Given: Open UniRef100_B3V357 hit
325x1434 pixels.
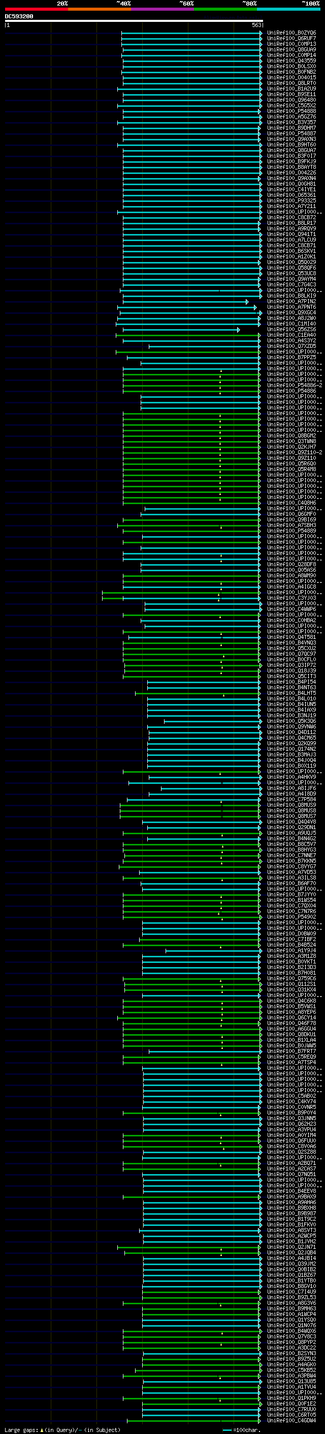Looking at the screenshot, I should click(291, 123).
